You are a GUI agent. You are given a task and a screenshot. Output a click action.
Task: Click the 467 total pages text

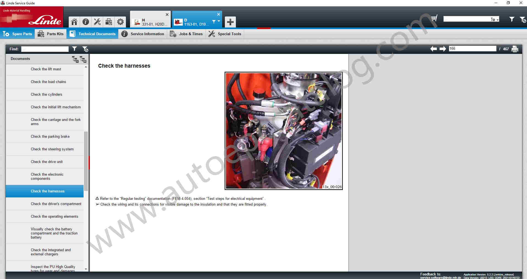(x=506, y=49)
